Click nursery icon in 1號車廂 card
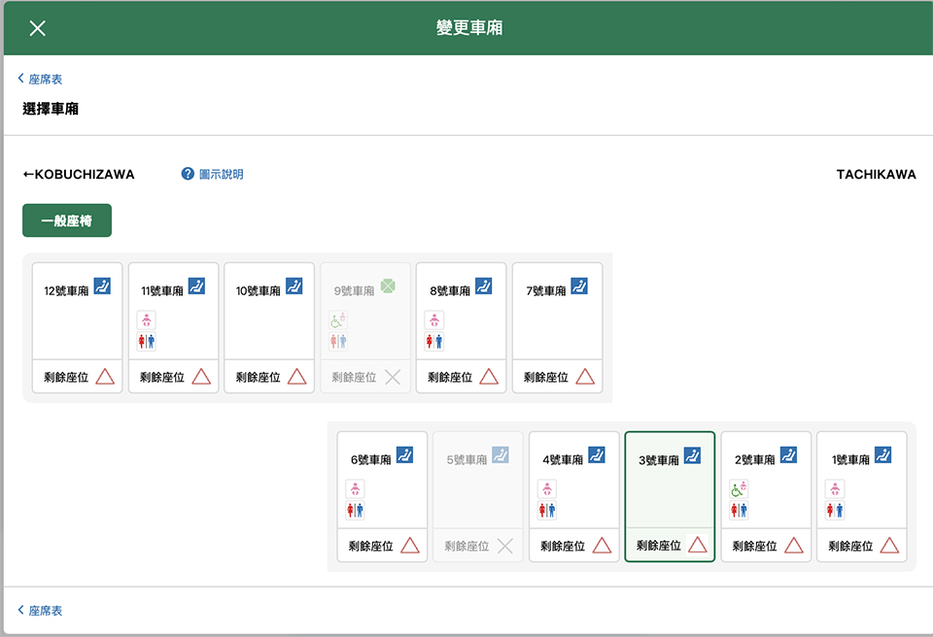 (x=835, y=488)
